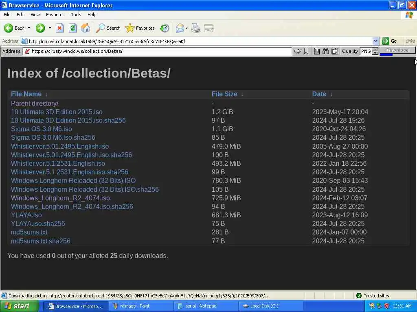Open the Help menu
417x312 pixels.
click(92, 15)
